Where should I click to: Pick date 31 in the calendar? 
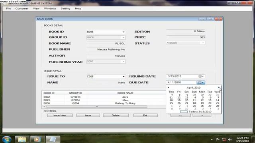(218, 95)
